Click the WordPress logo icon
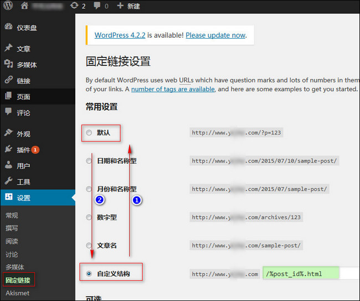 pos(8,6)
